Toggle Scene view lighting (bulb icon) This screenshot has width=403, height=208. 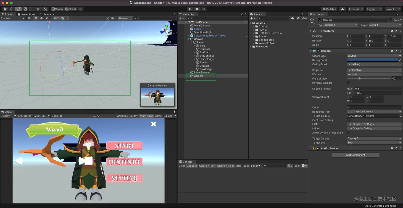(x=36, y=18)
